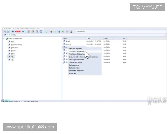Select the @S2S folder in tree
The width and height of the screenshot is (168, 134).
[13, 42]
